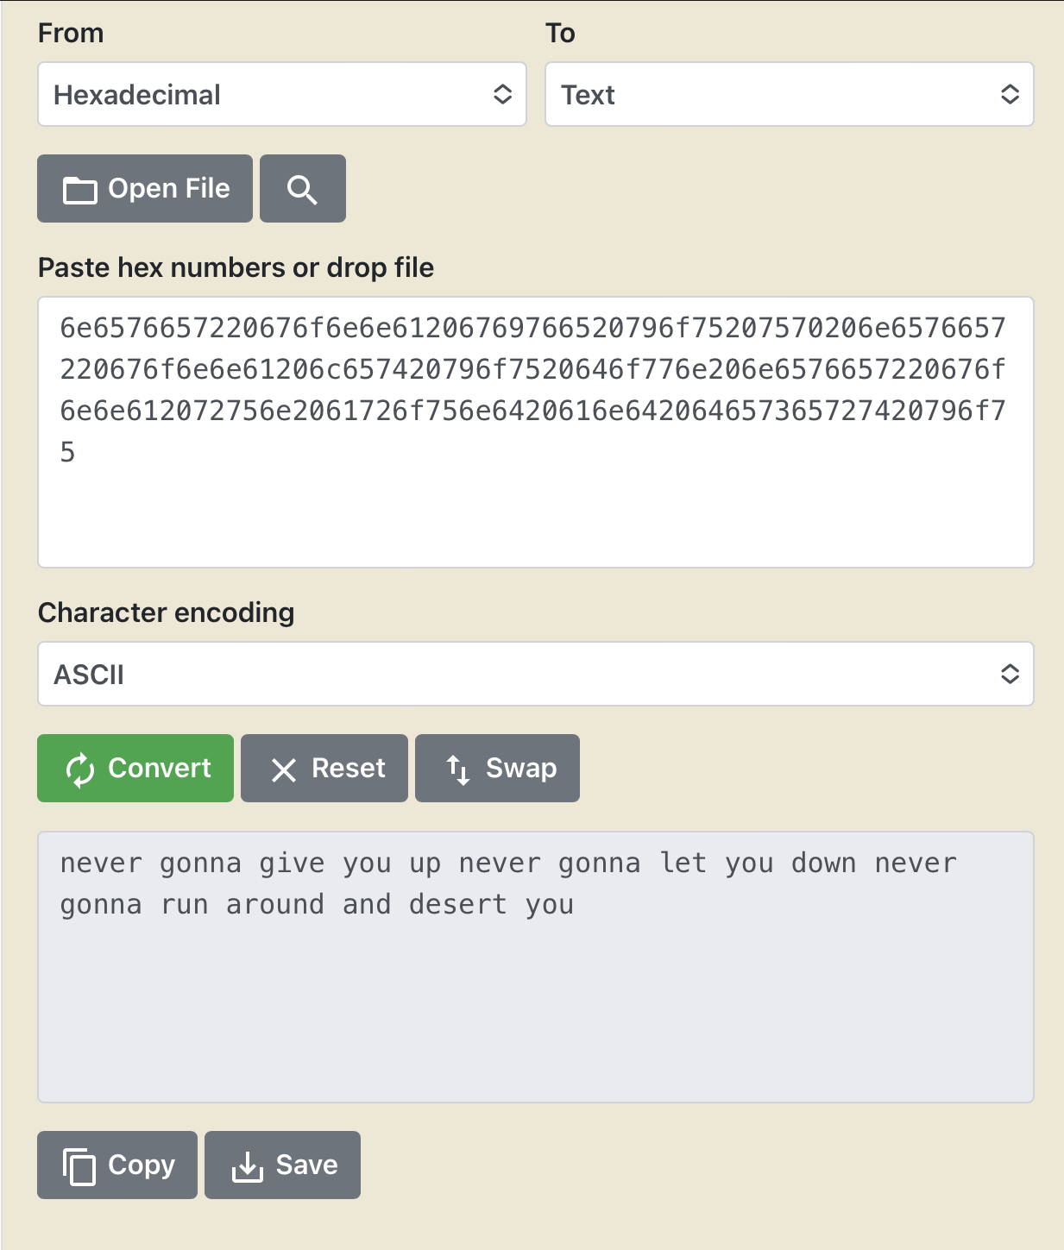
Task: Click the circular arrows Convert icon
Action: pyautogui.click(x=80, y=769)
